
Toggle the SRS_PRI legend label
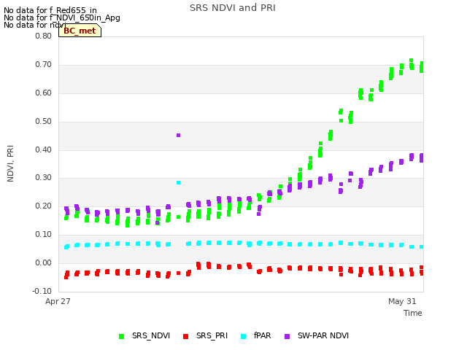pos(212,335)
